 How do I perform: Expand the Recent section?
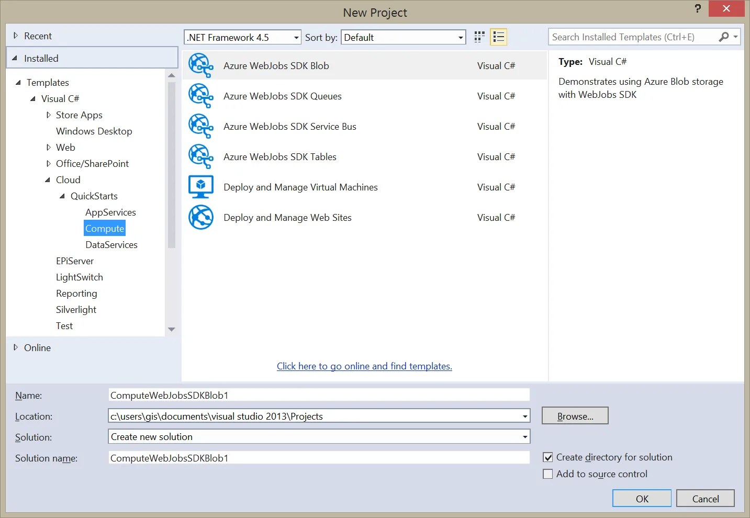point(16,36)
